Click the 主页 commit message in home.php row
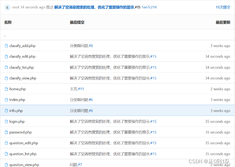Image resolution: width=235 pixels, height=167 pixels. 73,89
